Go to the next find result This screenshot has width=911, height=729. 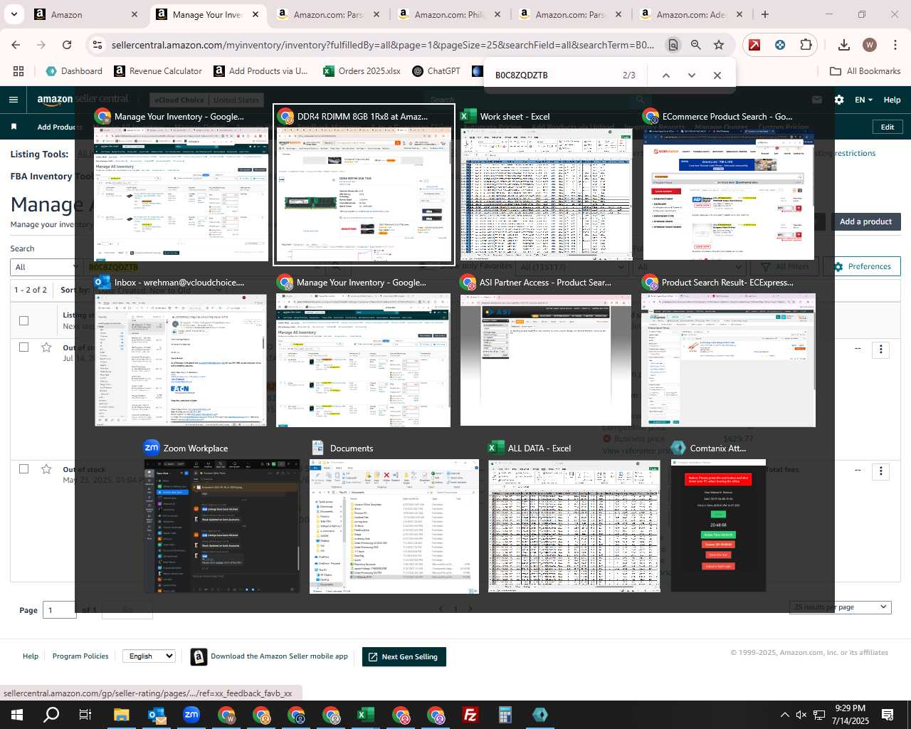tap(692, 75)
